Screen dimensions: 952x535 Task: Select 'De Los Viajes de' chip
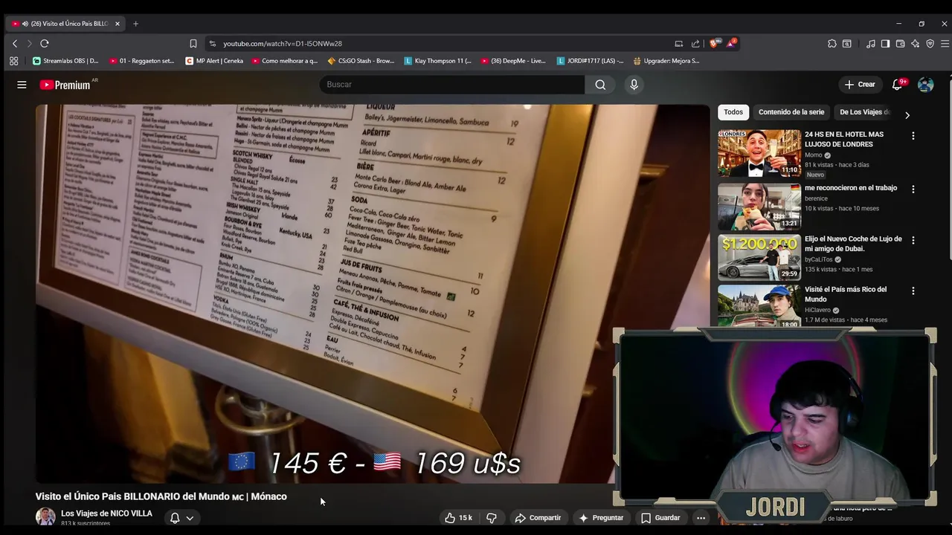tap(864, 112)
